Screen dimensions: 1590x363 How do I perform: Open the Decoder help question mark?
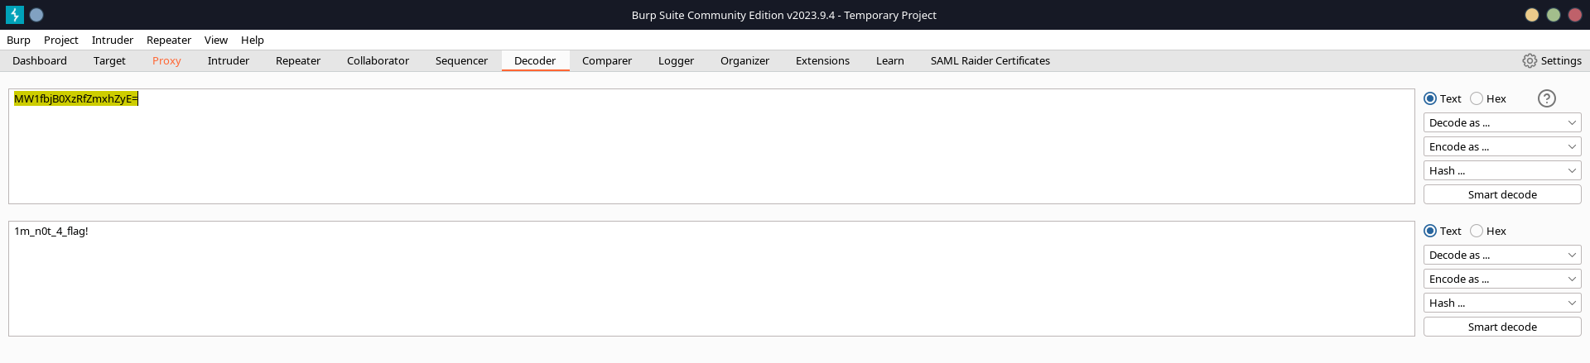(x=1546, y=98)
